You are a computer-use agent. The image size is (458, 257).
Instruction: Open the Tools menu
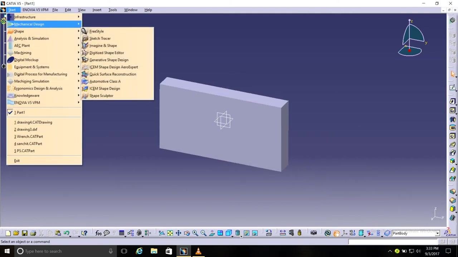113,10
